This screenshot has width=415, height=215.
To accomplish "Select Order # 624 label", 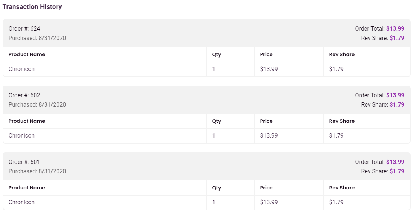I will pos(24,28).
